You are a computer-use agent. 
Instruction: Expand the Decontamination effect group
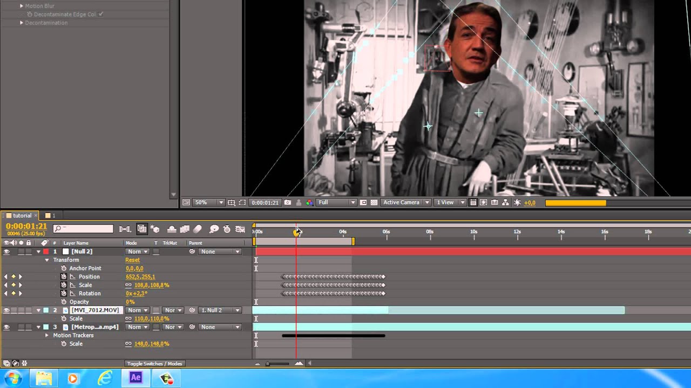[x=21, y=23]
